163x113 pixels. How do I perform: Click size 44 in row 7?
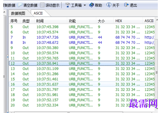[x=100, y=37]
